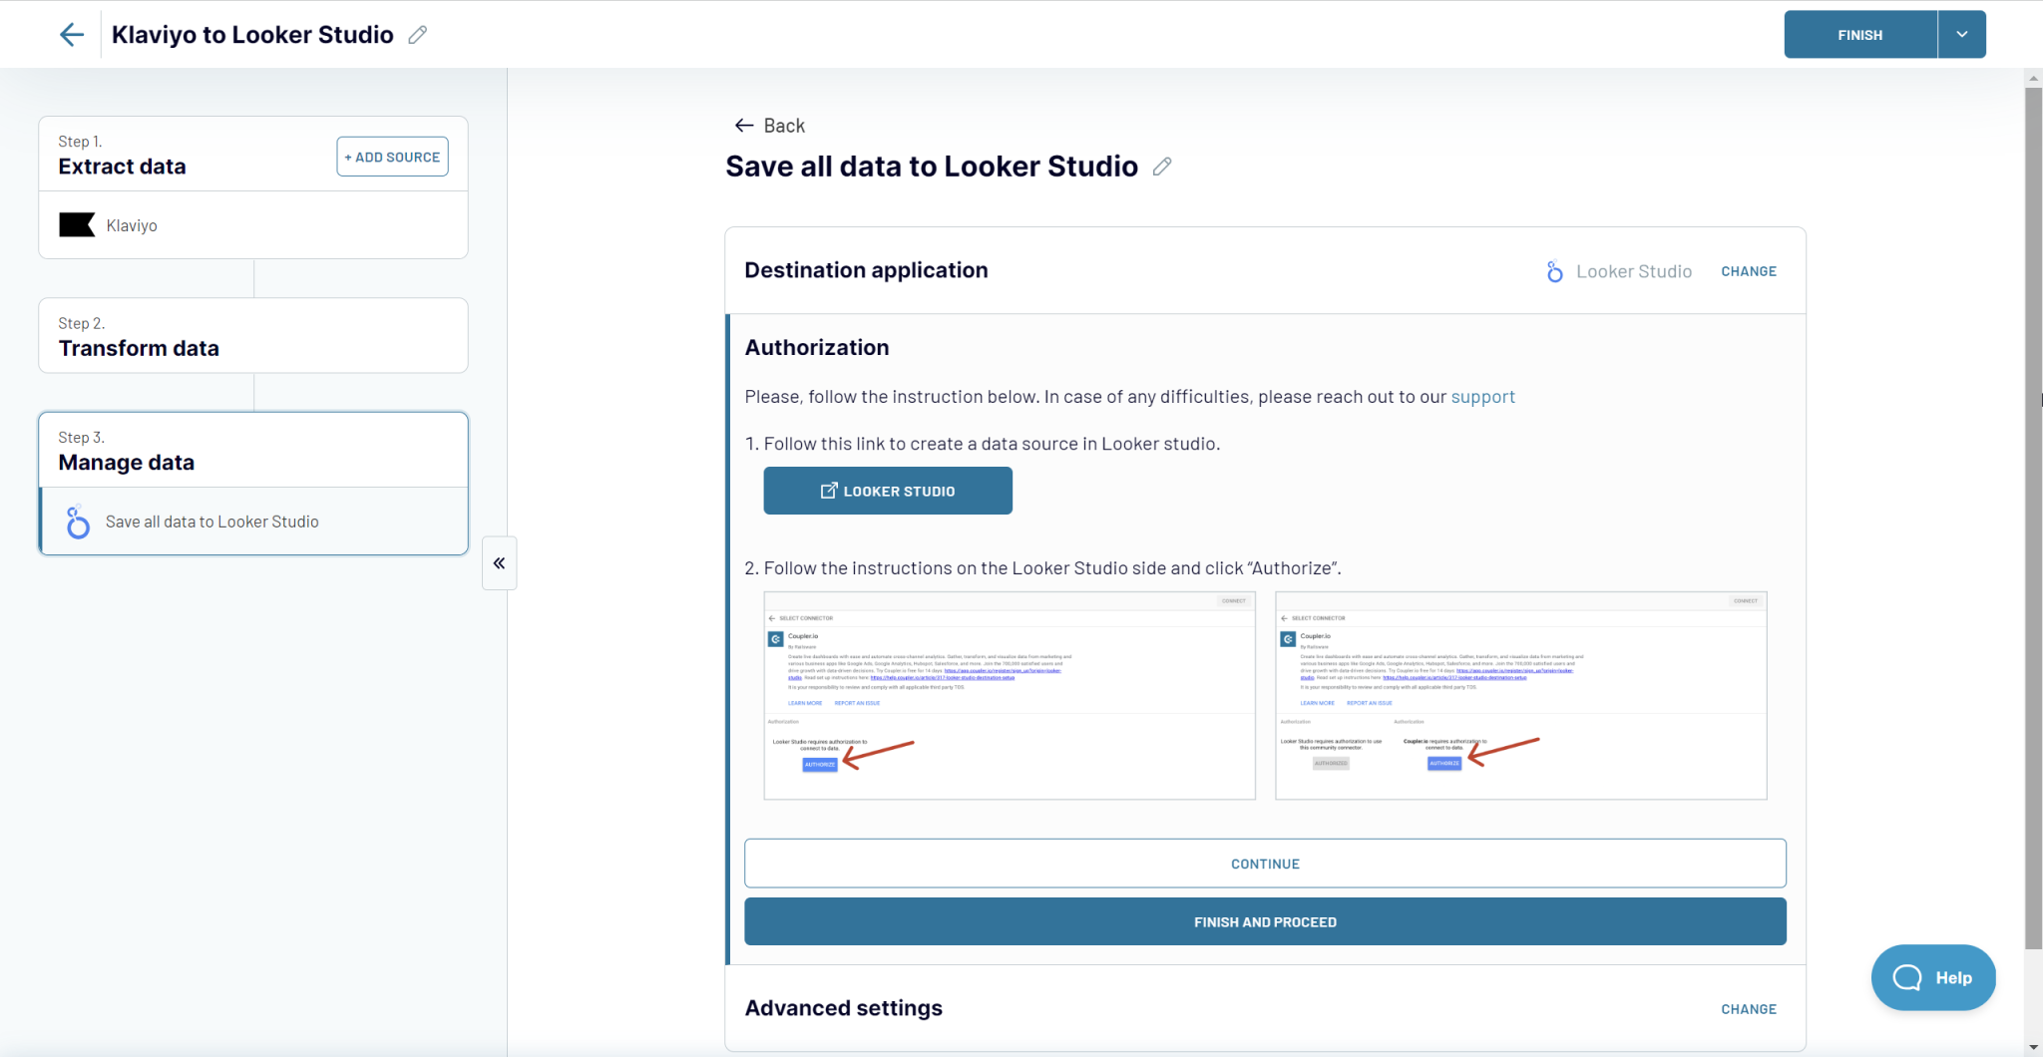Add a new source with ADD SOURCE

392,156
